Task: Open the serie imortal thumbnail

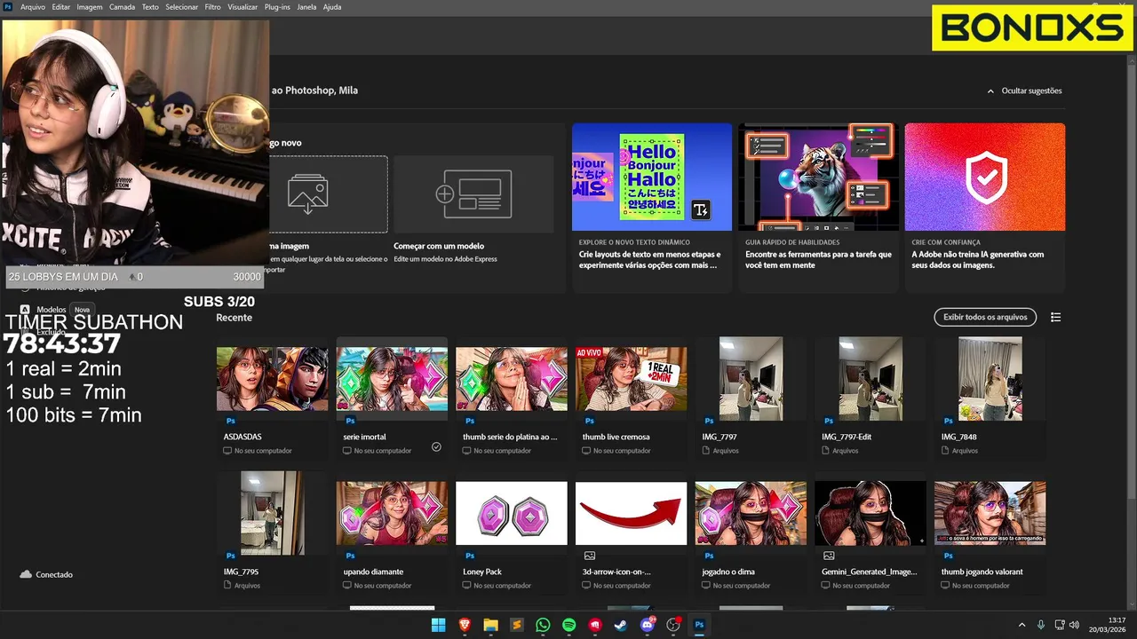Action: click(392, 378)
